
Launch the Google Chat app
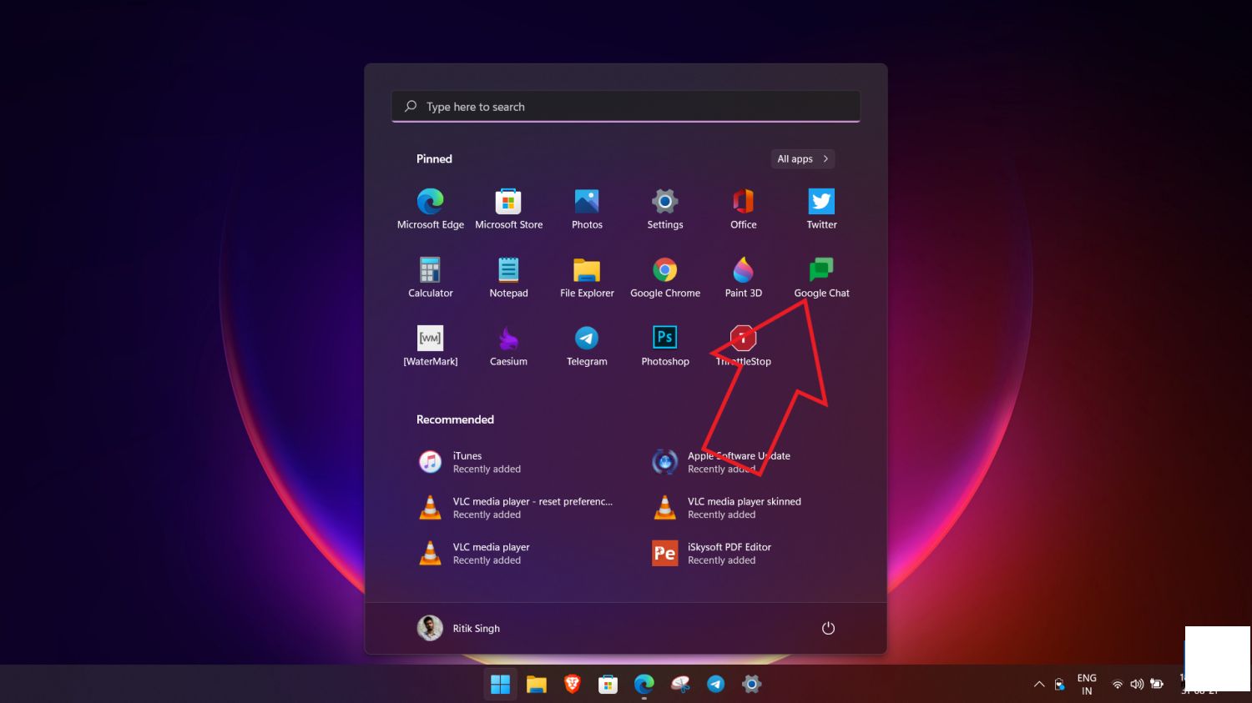[x=821, y=278]
